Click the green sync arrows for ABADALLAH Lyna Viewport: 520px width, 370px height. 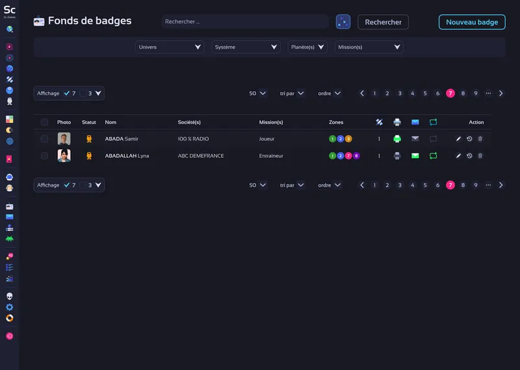434,155
